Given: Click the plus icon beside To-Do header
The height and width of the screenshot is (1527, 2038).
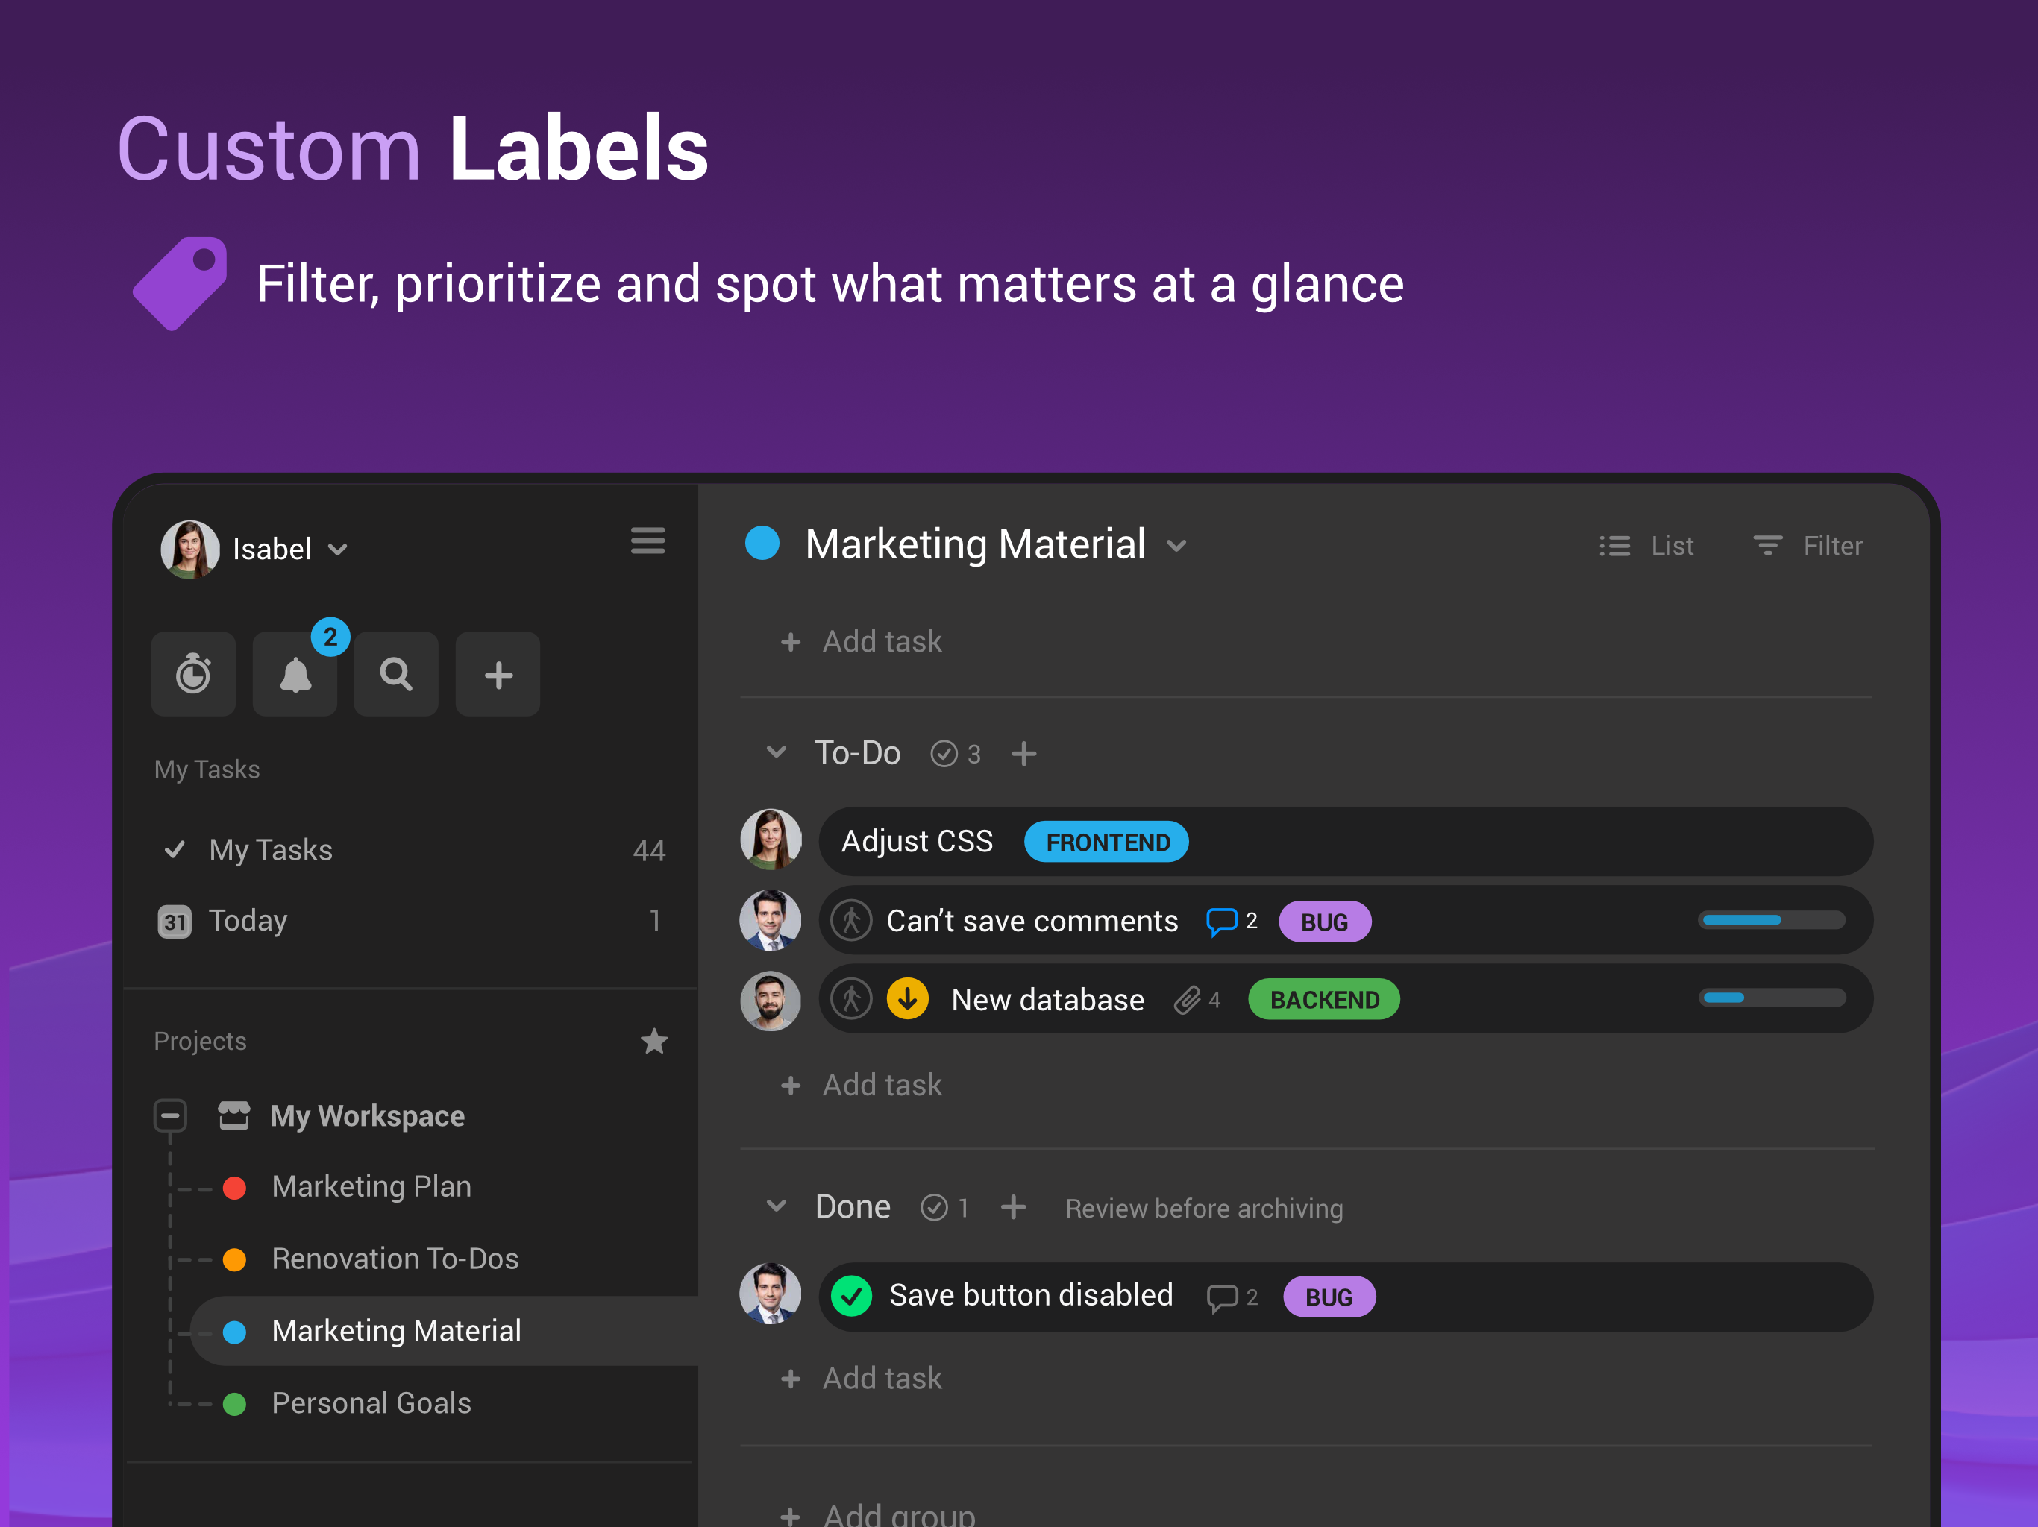Looking at the screenshot, I should pyautogui.click(x=1023, y=753).
